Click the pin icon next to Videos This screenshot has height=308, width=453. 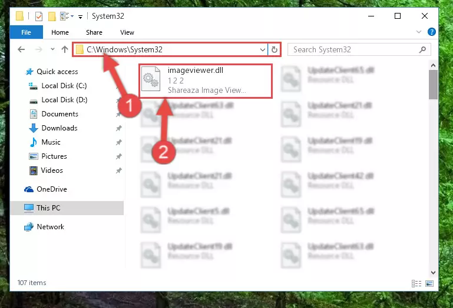(119, 170)
